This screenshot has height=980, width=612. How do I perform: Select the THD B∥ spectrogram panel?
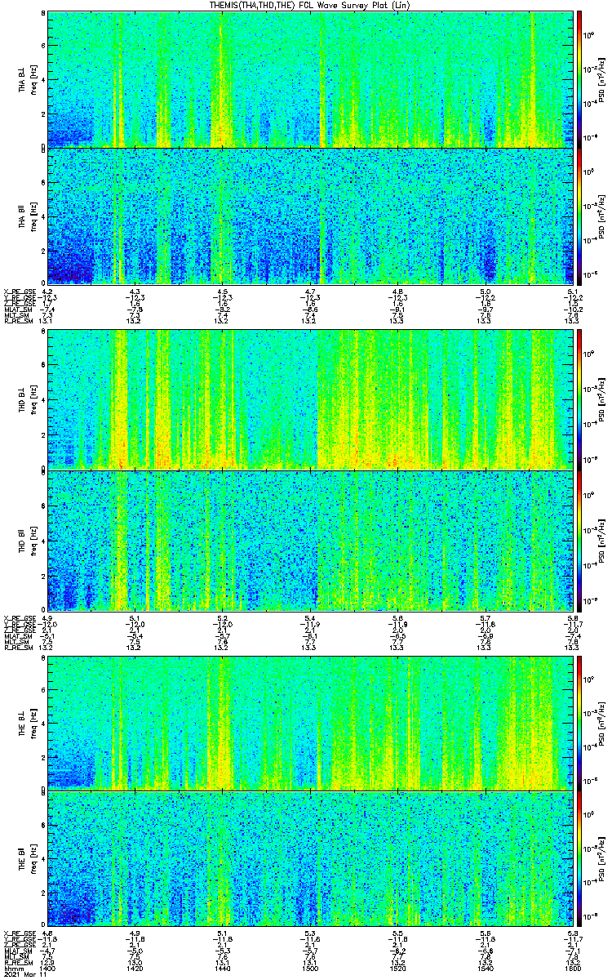(x=308, y=540)
